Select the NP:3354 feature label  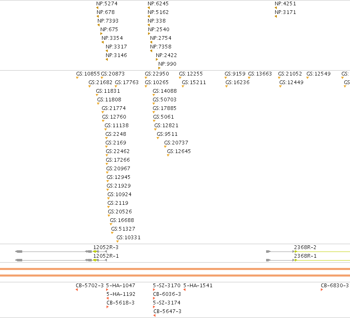coord(112,38)
